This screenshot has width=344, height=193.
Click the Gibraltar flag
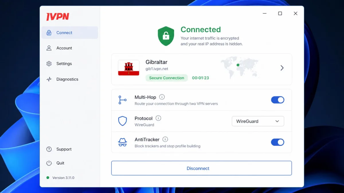[129, 68]
